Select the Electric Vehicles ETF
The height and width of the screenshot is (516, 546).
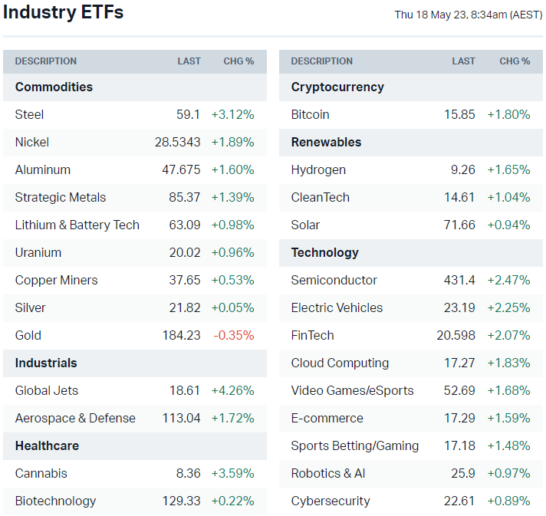click(337, 307)
